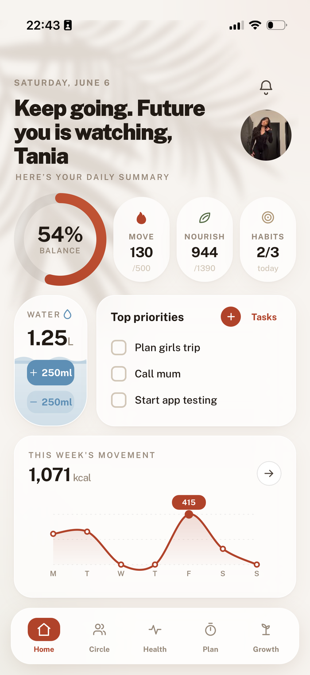
Task: Open the Health tab pulse icon
Action: tap(155, 629)
